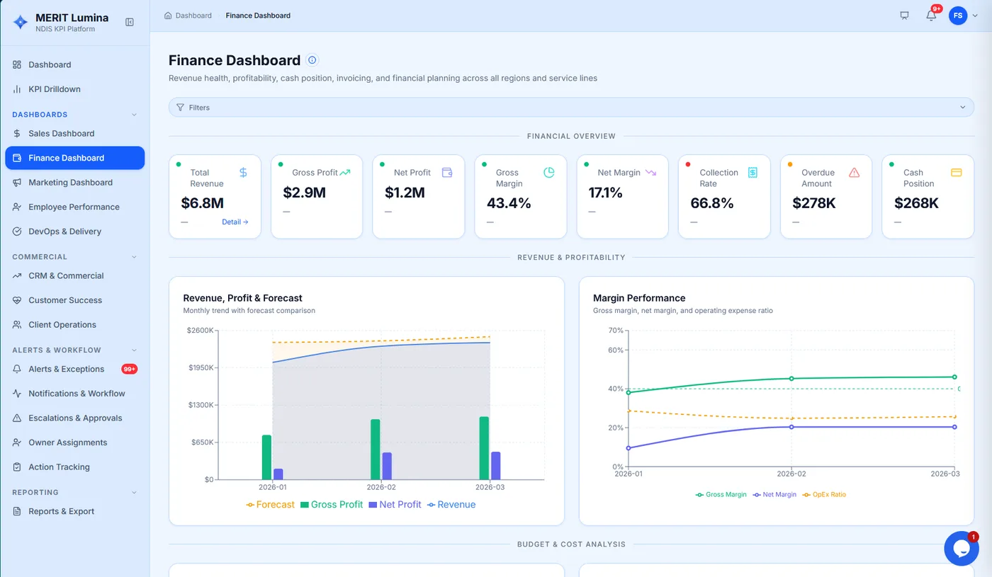
Task: Click the card icon on Cash Position card
Action: click(x=956, y=172)
